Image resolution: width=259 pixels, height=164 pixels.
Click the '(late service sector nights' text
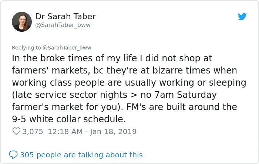(70, 95)
